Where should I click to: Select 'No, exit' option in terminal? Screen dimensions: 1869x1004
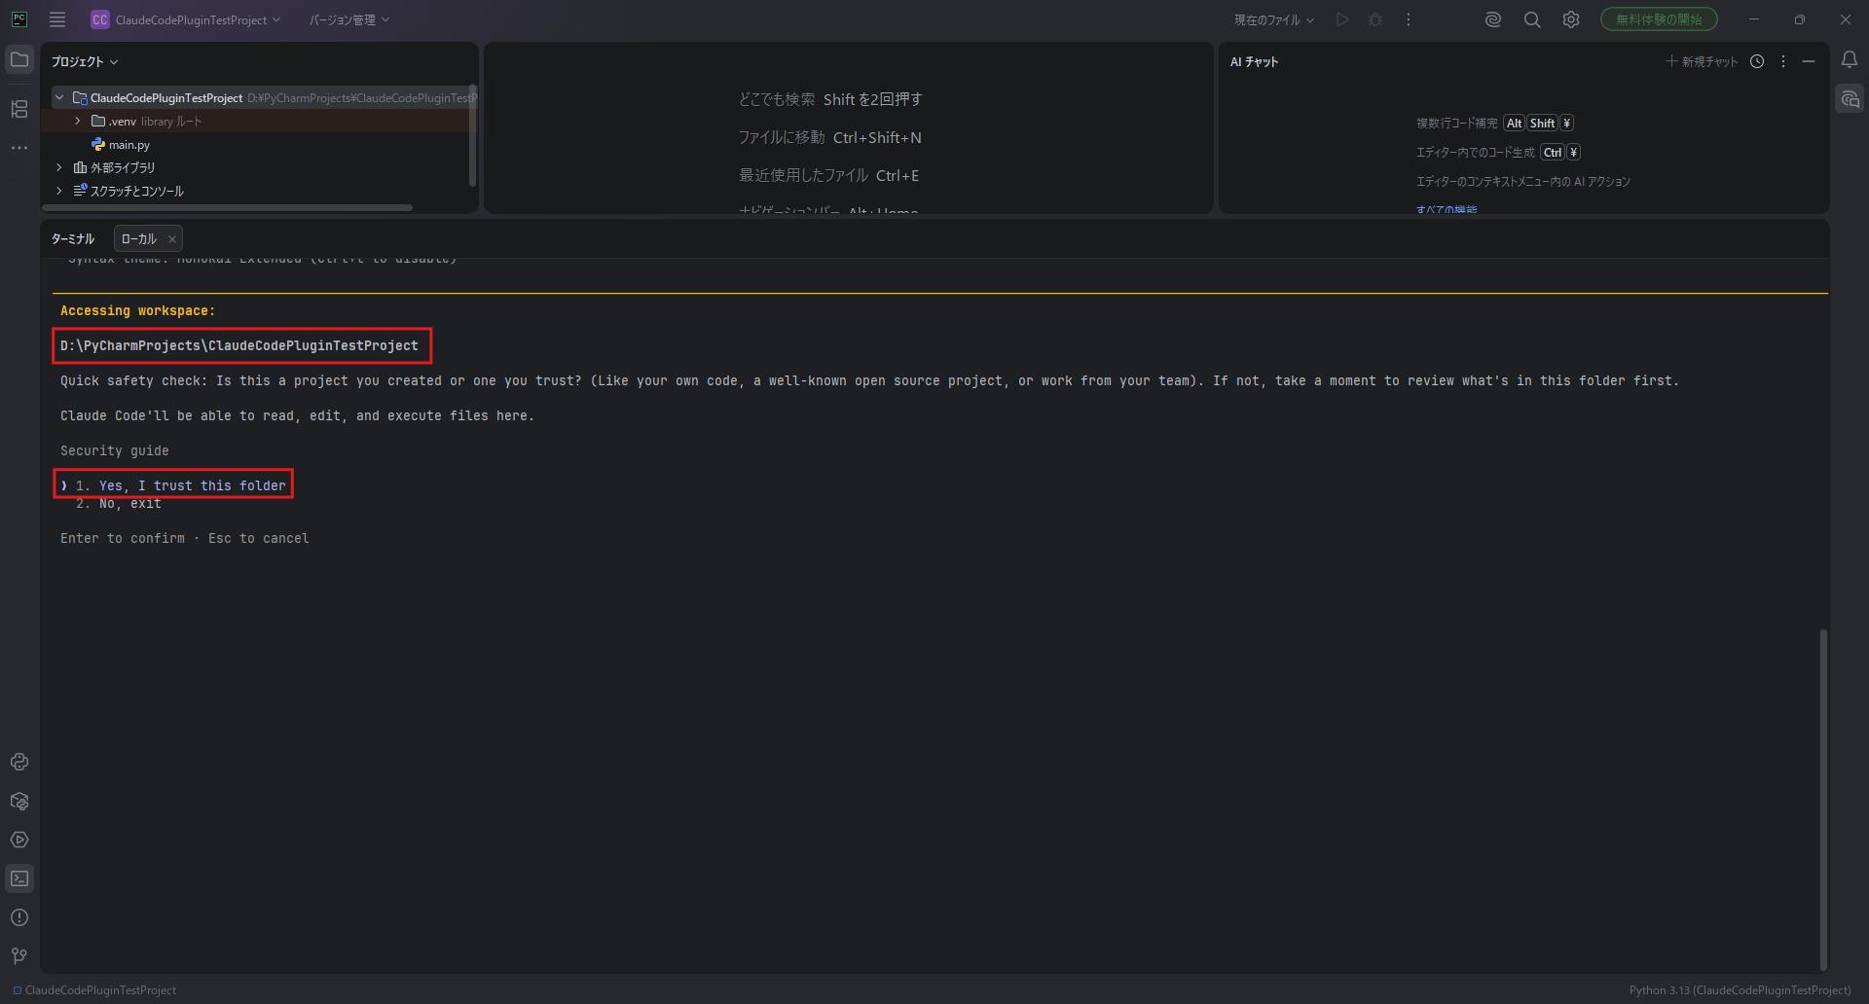point(129,504)
